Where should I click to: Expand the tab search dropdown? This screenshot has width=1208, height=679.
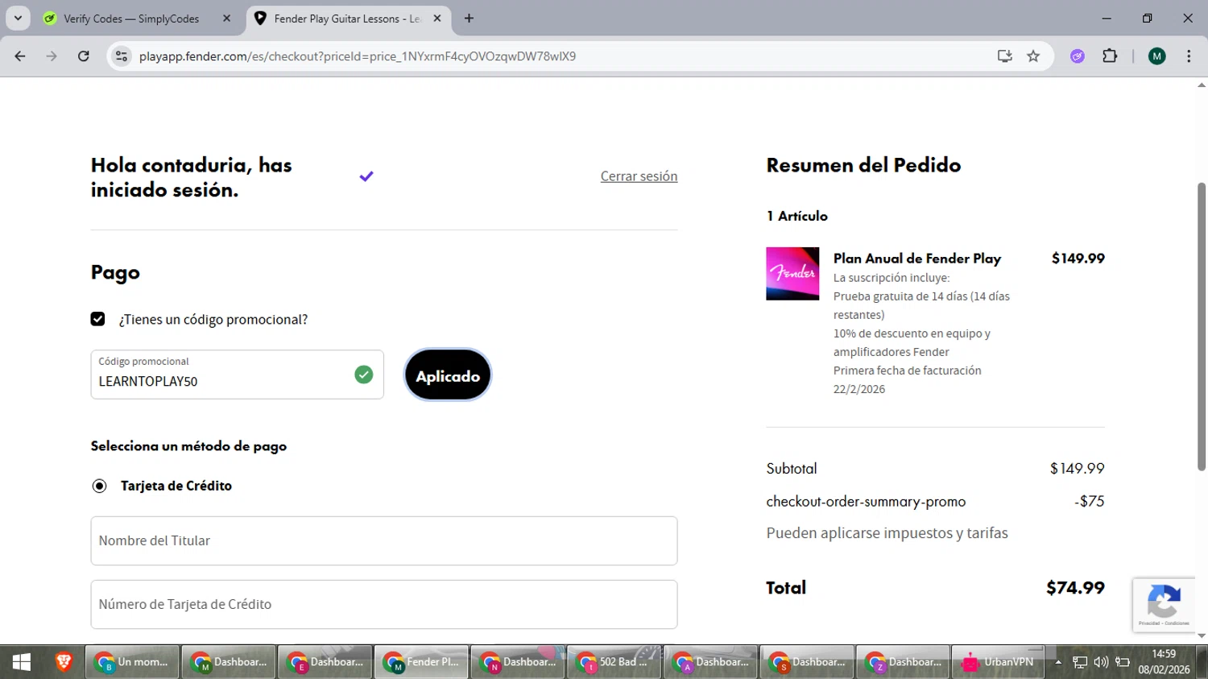click(x=18, y=19)
